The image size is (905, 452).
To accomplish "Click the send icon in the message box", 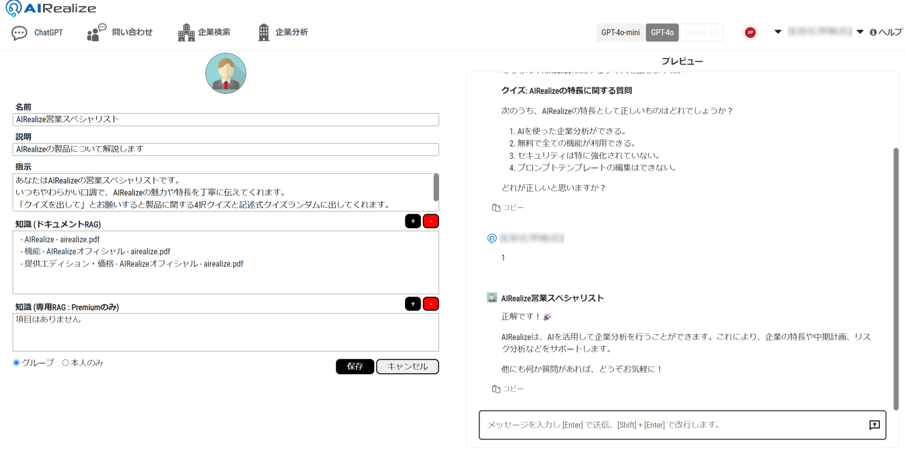I will coord(874,425).
